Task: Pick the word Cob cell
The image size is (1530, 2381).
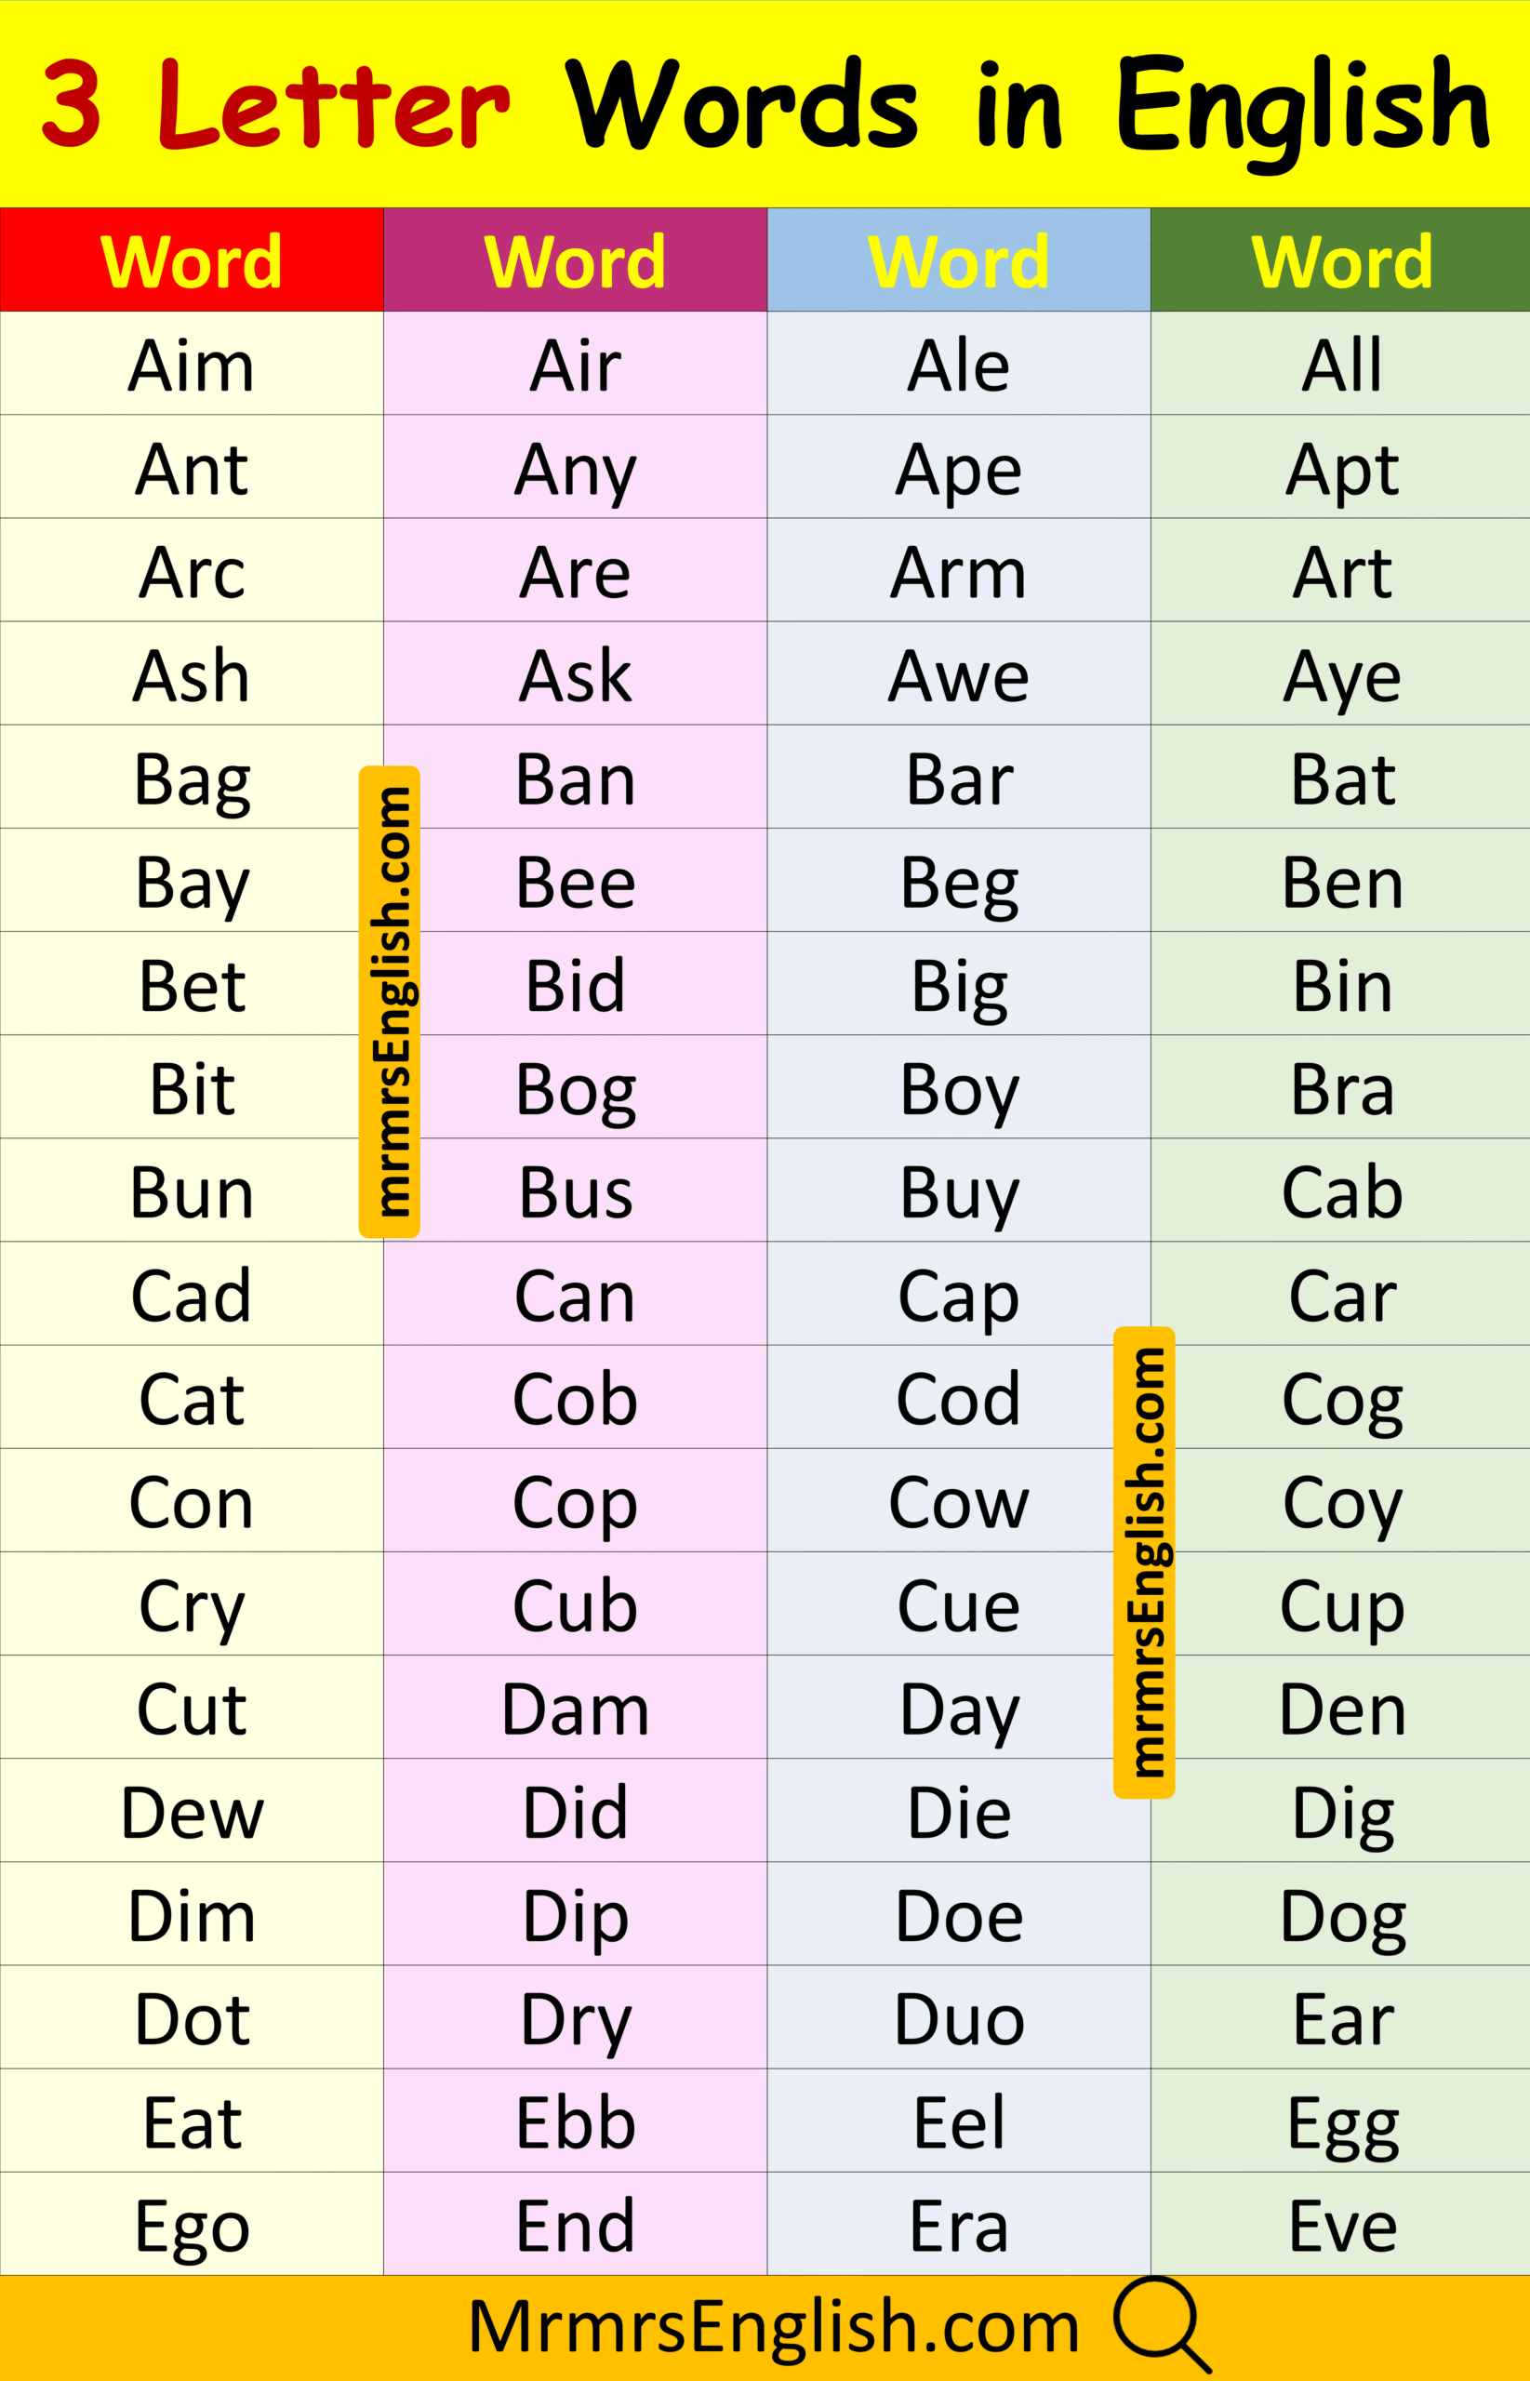Action: click(575, 1399)
